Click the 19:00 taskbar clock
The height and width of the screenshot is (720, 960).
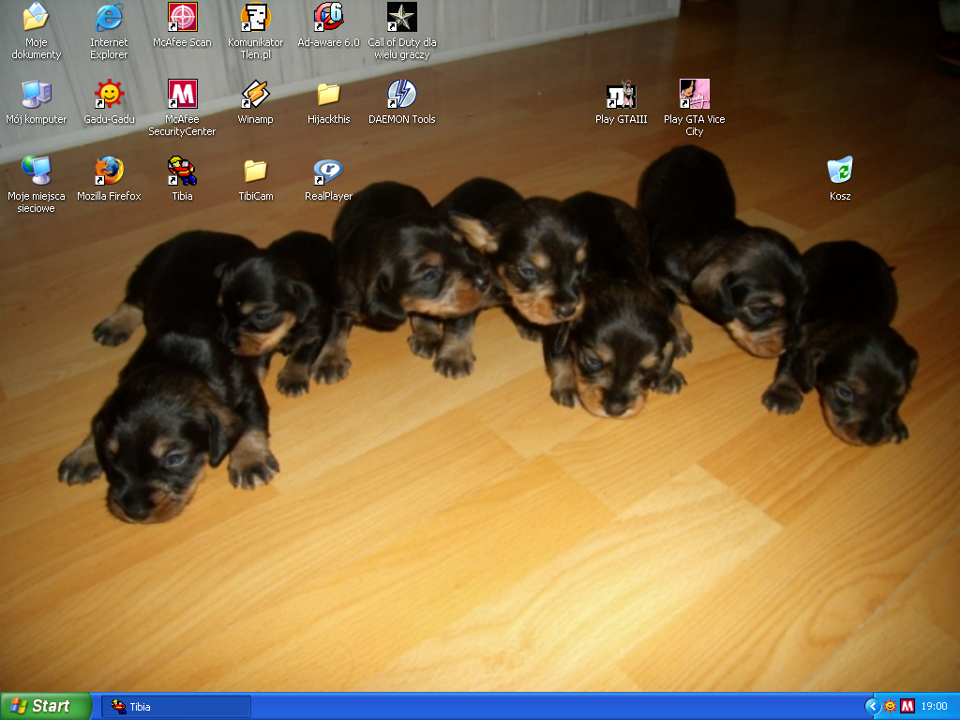(x=935, y=707)
